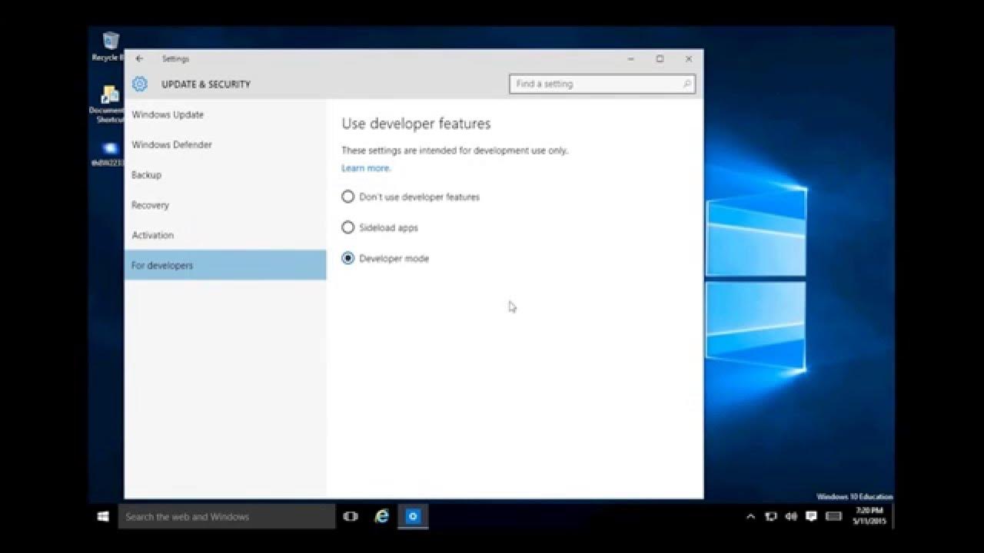Viewport: 984px width, 553px height.
Task: Open the Activation section
Action: point(225,235)
